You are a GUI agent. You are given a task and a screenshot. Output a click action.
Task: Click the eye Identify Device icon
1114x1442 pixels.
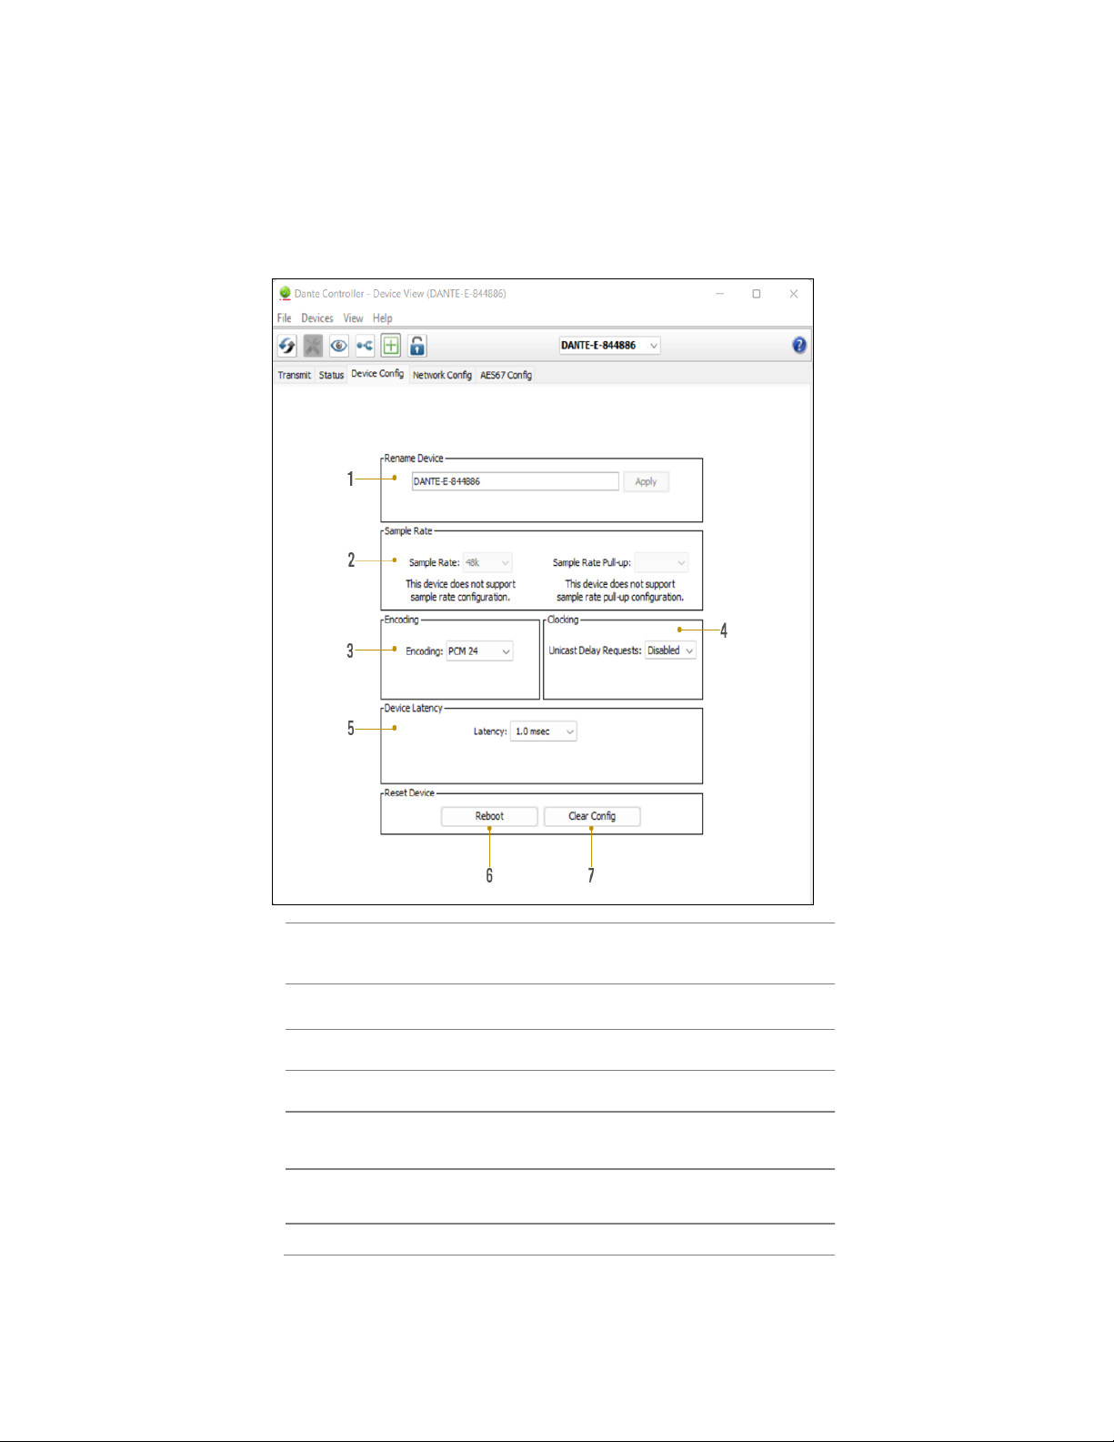coord(339,346)
